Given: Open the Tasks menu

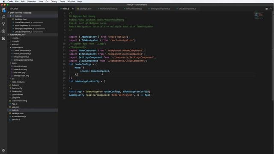Looking at the screenshot, I should pyautogui.click(x=62, y=1).
